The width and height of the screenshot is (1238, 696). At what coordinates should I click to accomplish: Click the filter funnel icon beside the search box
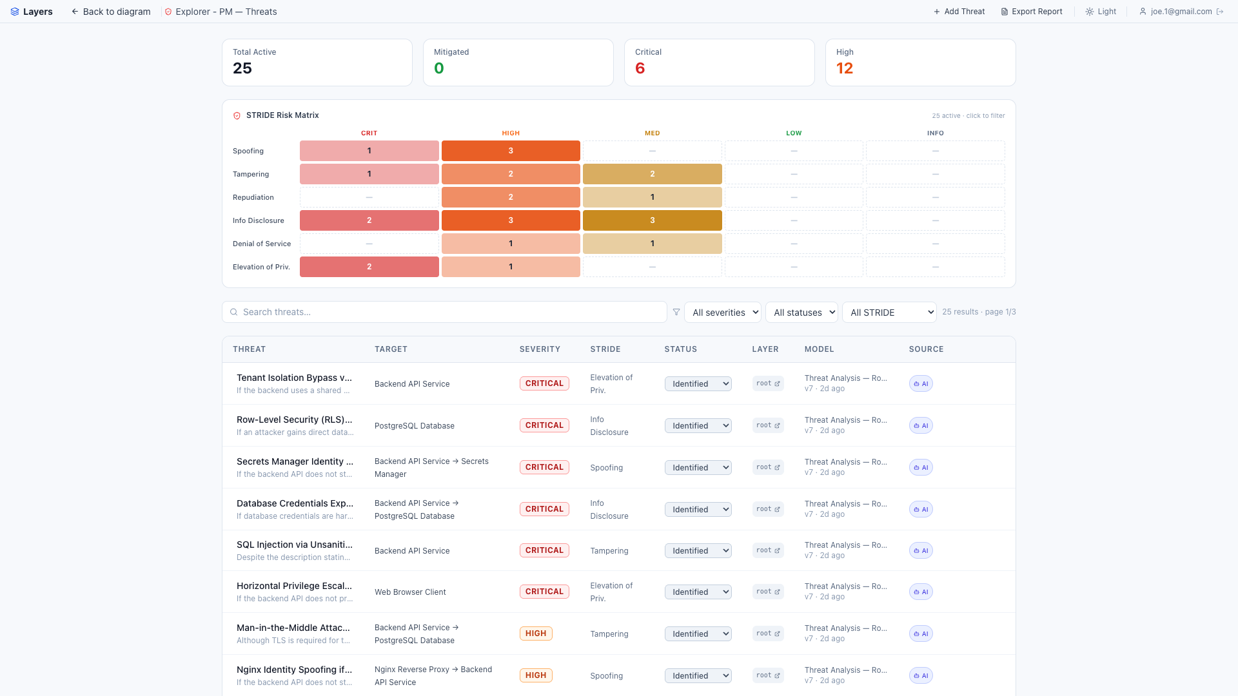click(x=676, y=312)
